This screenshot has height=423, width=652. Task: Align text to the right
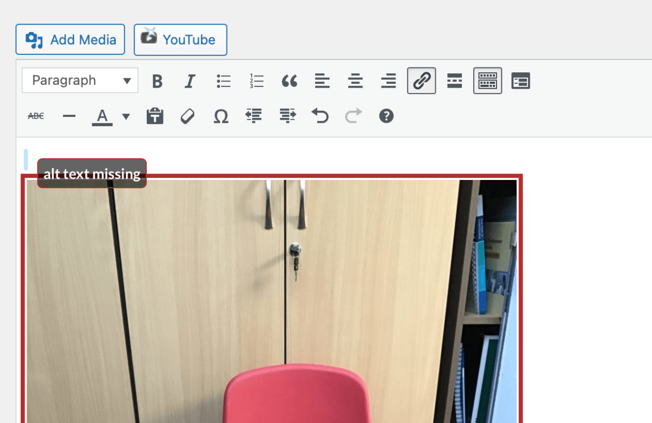click(x=388, y=81)
